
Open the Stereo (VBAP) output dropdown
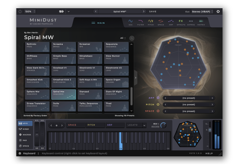click(x=202, y=11)
